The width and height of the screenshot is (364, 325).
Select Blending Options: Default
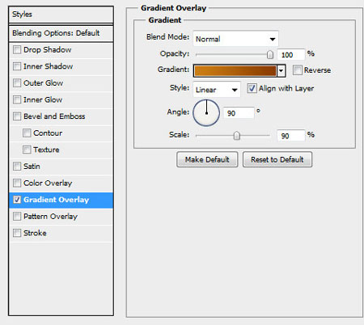[x=61, y=33]
